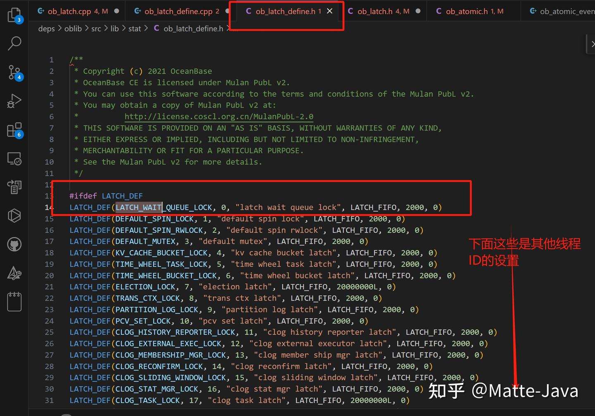Viewport: 595px width, 416px height.
Task: Open the GitHub panel in activity bar
Action: click(14, 244)
